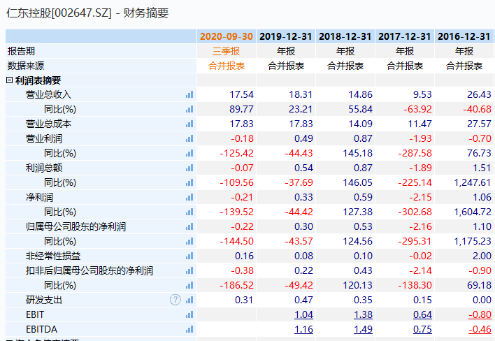Click the EBIT row chart icon
The width and height of the screenshot is (495, 341).
pyautogui.click(x=189, y=314)
